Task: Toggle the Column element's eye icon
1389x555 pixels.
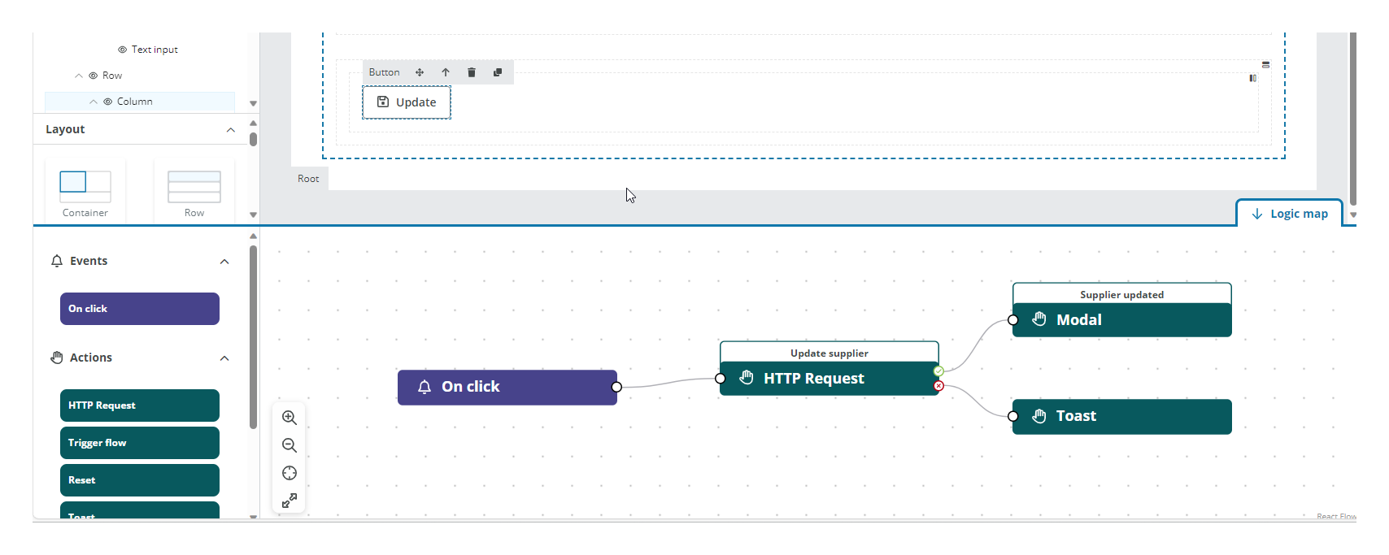Action: pyautogui.click(x=108, y=102)
